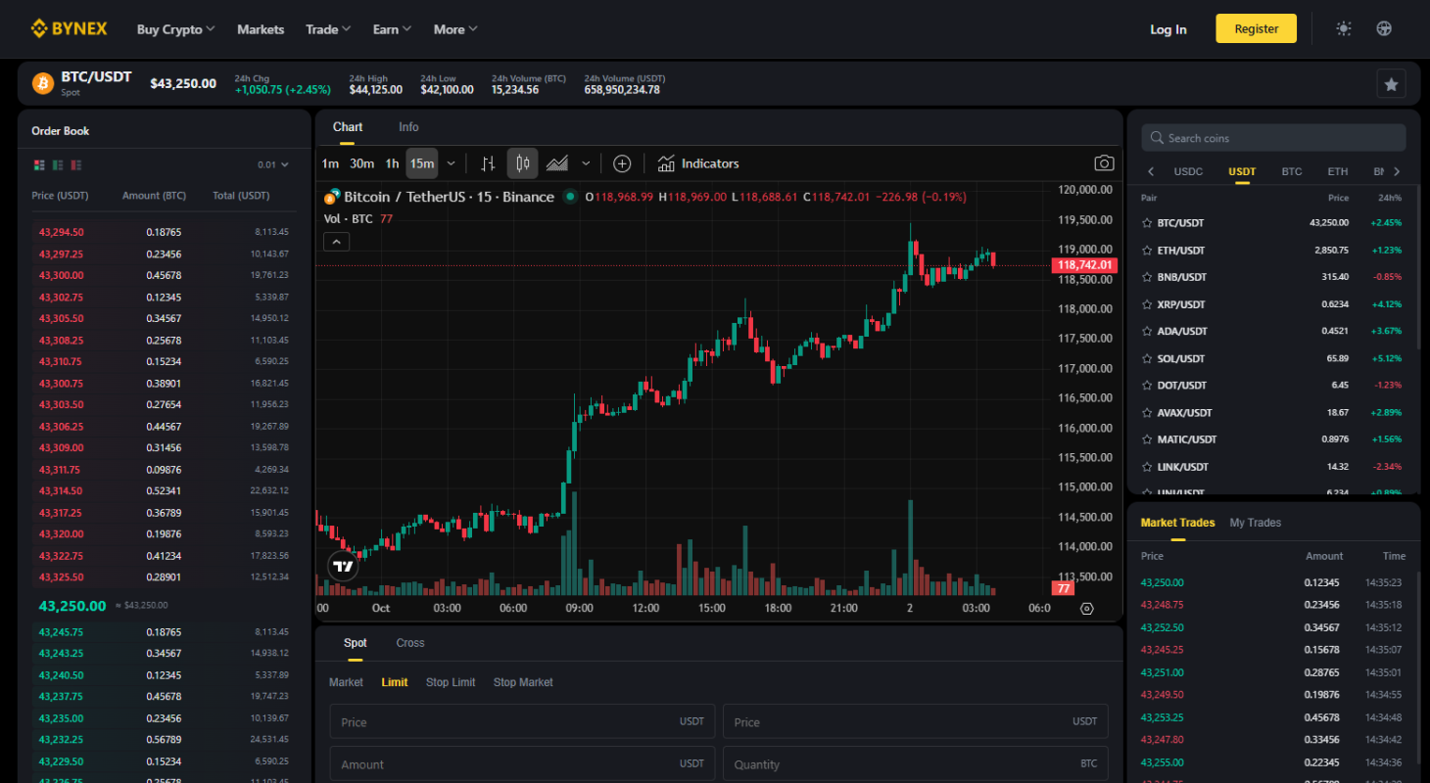
Task: Open the language globe icon
Action: click(1384, 29)
